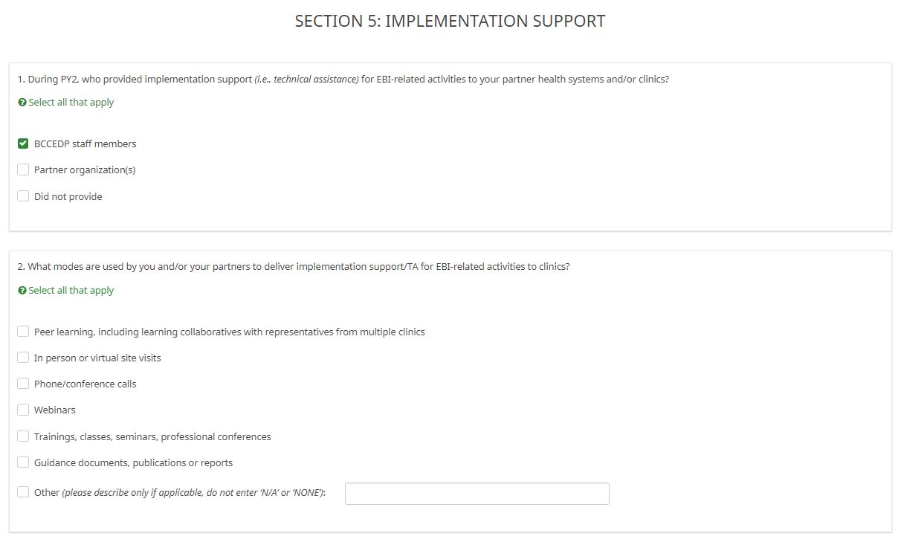
Task: Click question 1's Select all that apply hint
Action: point(71,103)
